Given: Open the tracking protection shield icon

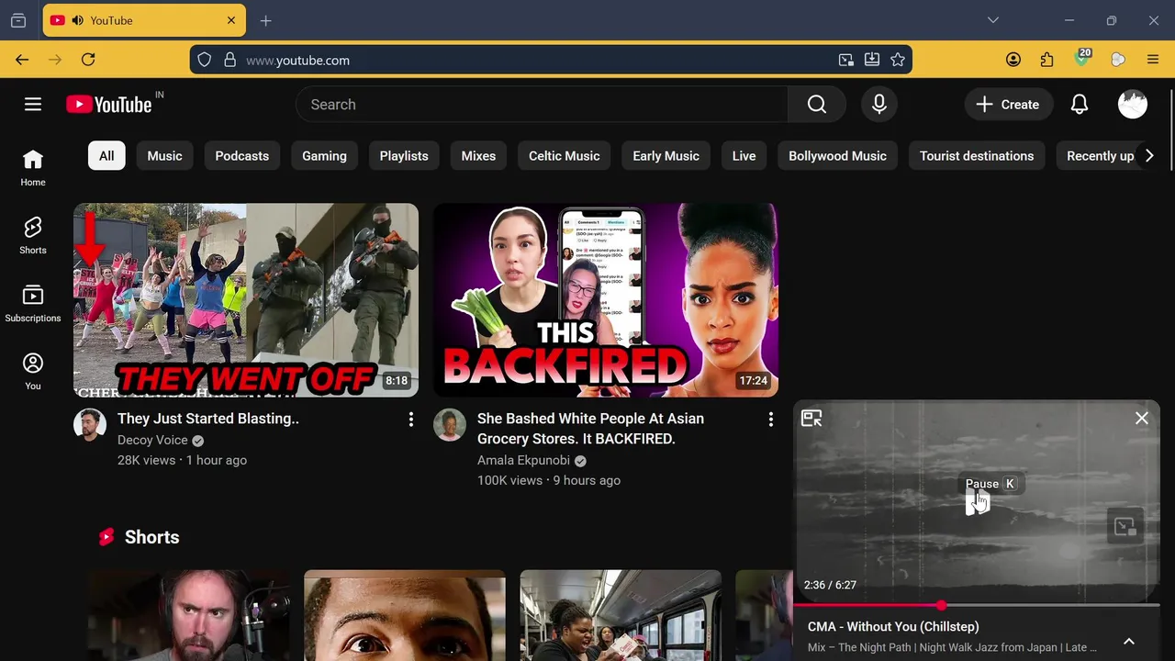Looking at the screenshot, I should (x=205, y=60).
